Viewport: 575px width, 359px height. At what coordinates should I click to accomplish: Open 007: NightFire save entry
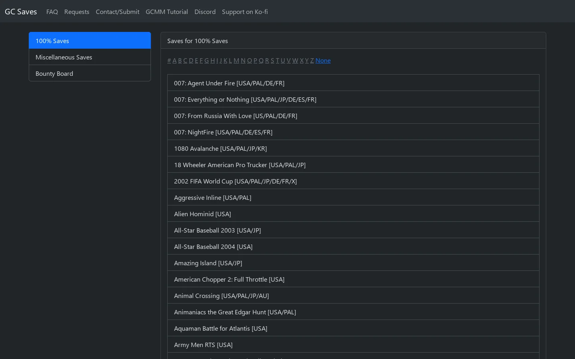353,132
